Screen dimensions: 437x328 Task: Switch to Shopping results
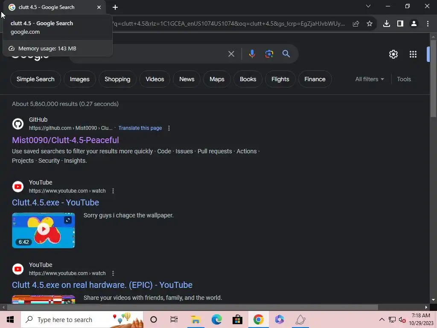click(x=117, y=79)
